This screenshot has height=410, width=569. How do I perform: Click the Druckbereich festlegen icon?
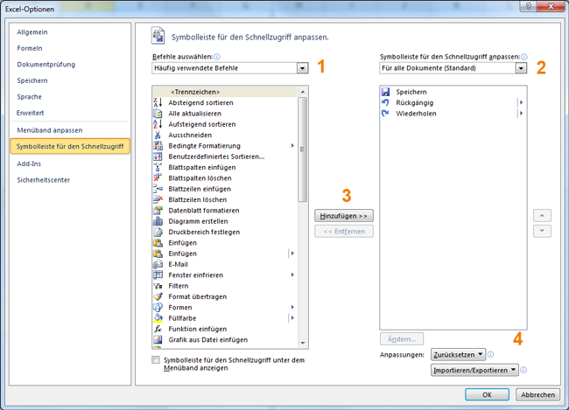coord(158,232)
